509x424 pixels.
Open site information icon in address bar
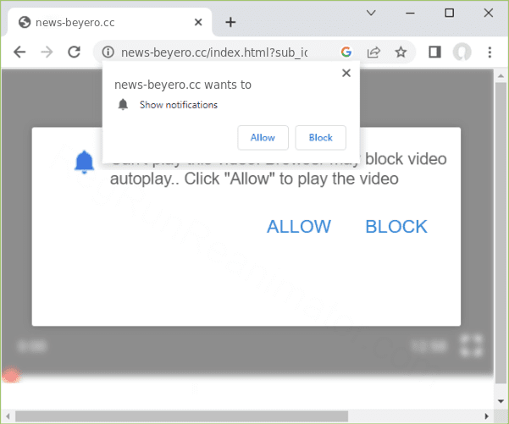point(108,52)
